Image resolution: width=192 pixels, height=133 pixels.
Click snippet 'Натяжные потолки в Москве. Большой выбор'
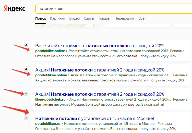tap(99, 104)
